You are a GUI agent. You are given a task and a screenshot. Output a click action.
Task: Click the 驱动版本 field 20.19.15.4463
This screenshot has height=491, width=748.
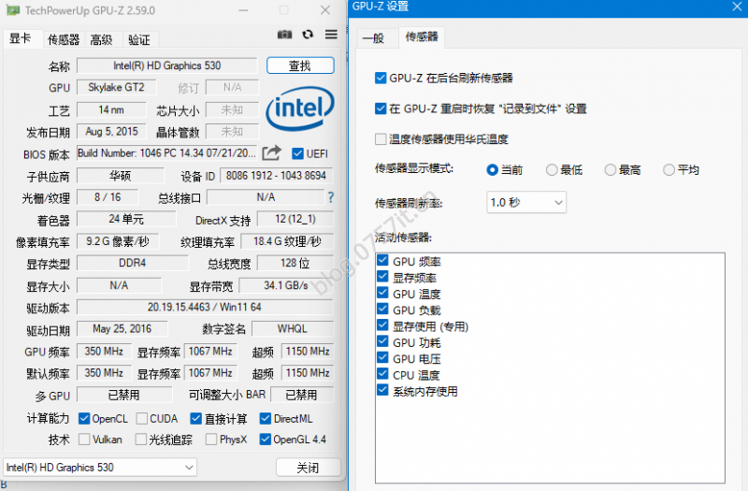(x=205, y=307)
